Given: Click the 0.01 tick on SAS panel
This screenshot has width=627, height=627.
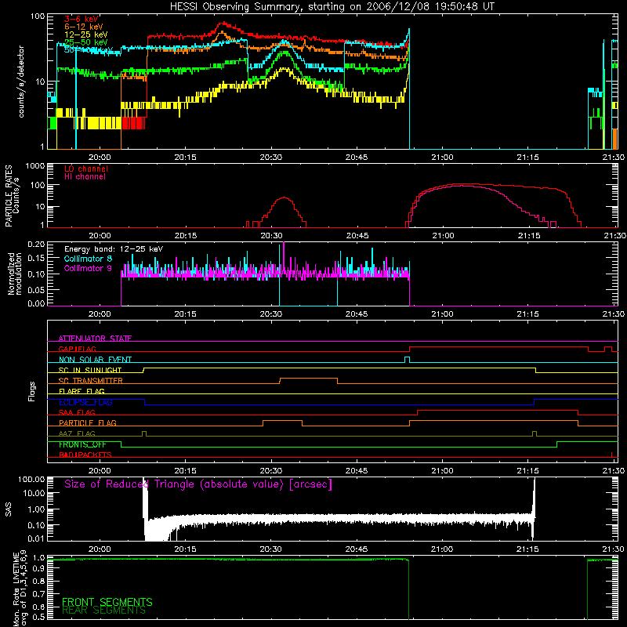Looking at the screenshot, I should [x=36, y=538].
